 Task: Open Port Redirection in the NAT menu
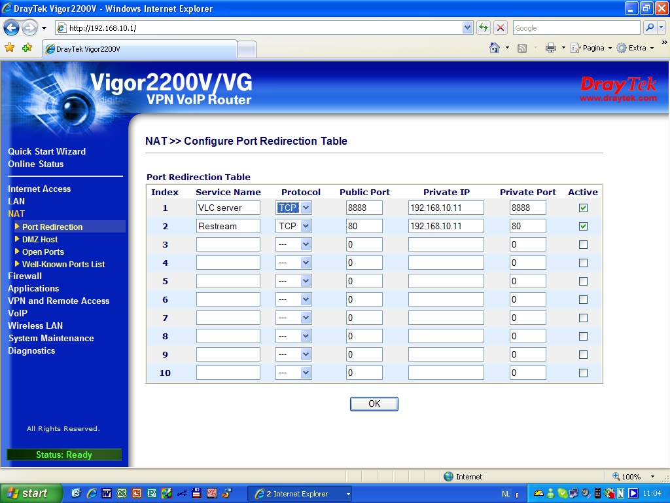click(52, 227)
